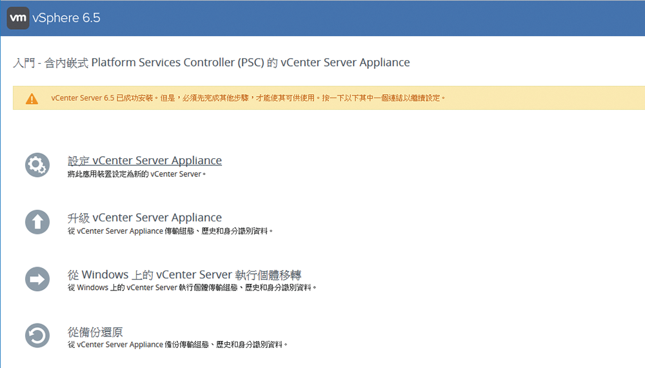The height and width of the screenshot is (368, 645).
Task: Choose the 從備份還原 option
Action: tap(95, 332)
